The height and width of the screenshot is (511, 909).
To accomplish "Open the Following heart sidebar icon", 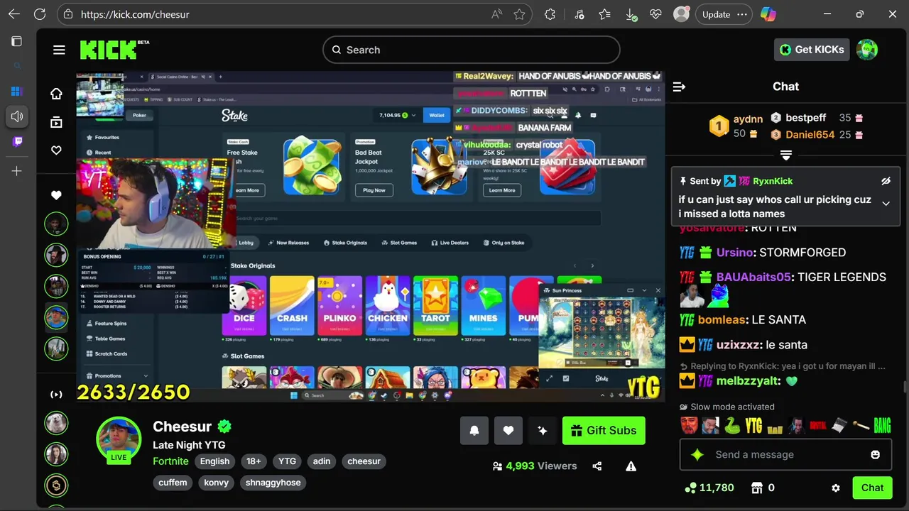I will coord(56,150).
